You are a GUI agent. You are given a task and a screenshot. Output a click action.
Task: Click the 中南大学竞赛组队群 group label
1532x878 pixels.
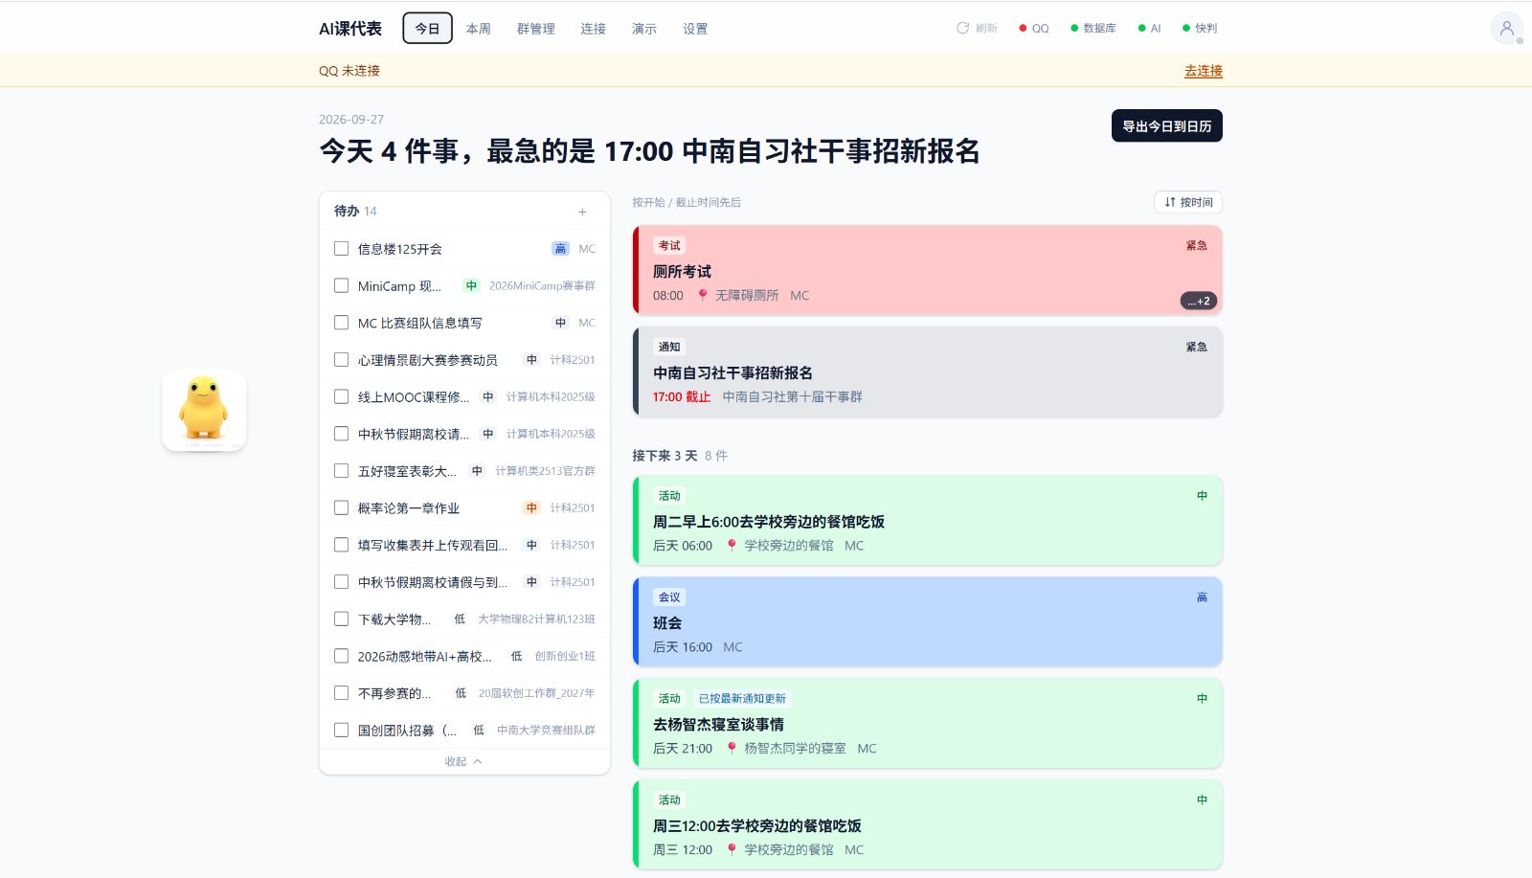tap(546, 730)
